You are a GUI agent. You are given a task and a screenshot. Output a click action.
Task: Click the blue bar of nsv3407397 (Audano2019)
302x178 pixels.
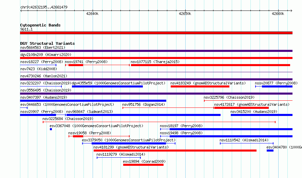[93, 101]
